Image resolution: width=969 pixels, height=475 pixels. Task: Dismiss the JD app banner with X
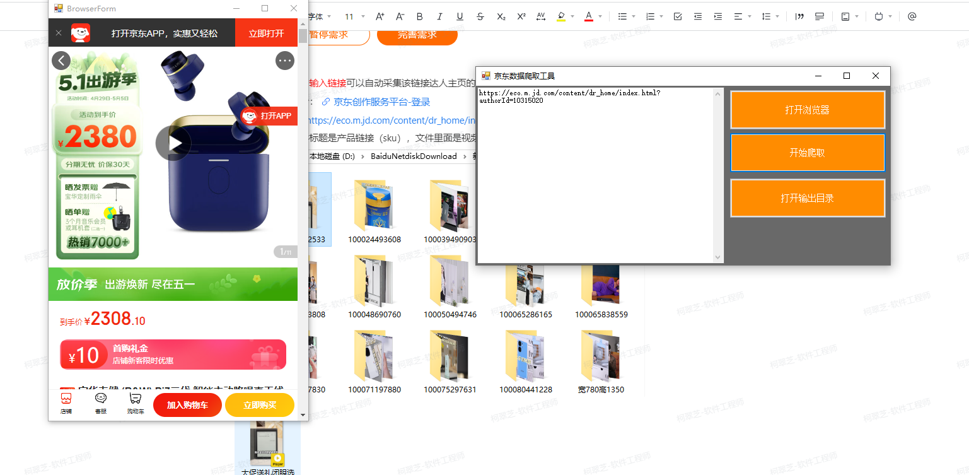[59, 33]
